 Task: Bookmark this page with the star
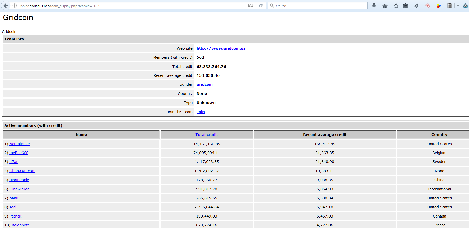click(396, 6)
